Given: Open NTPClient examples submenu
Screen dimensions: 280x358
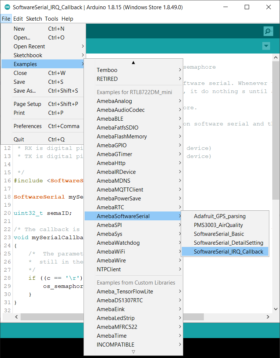Looking at the screenshot, I should click(x=134, y=269).
